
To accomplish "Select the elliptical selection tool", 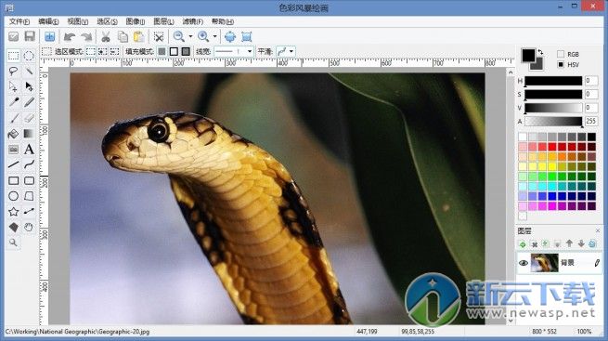I will click(x=29, y=56).
